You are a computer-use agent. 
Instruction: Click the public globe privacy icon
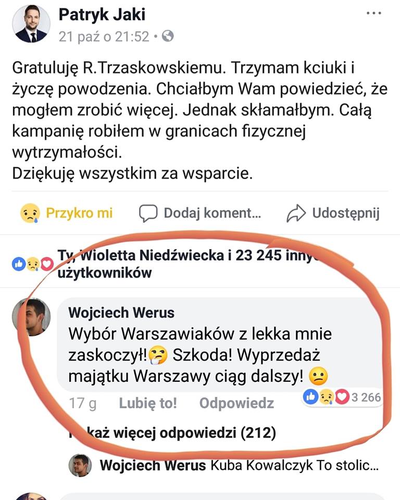click(x=168, y=36)
